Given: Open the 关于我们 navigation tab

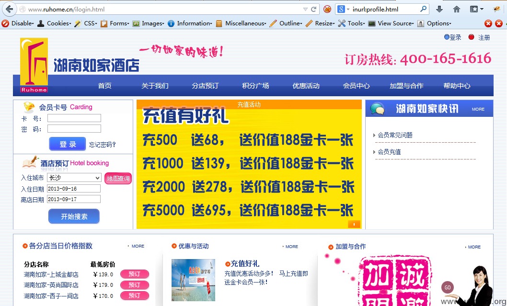Looking at the screenshot, I should coord(155,86).
